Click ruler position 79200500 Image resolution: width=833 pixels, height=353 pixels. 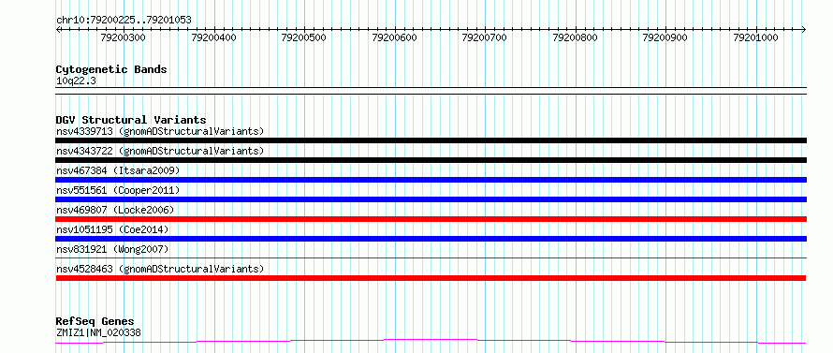[304, 37]
